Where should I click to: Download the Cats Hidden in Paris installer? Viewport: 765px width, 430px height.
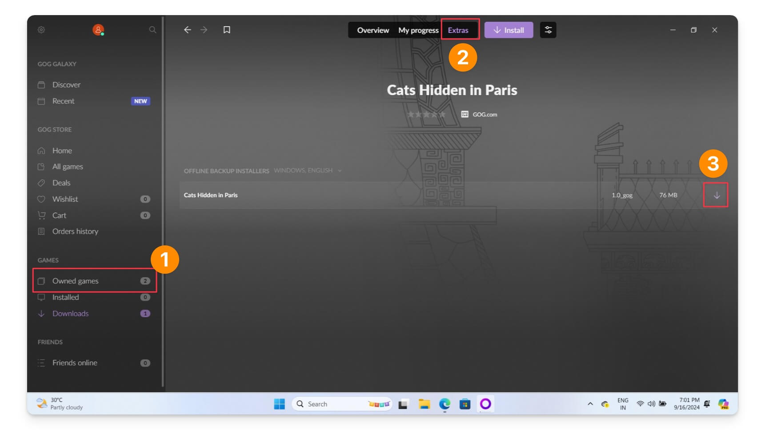716,195
